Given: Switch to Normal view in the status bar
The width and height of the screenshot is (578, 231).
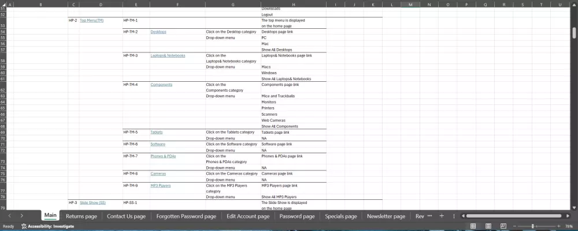Looking at the screenshot, I should pyautogui.click(x=473, y=226).
